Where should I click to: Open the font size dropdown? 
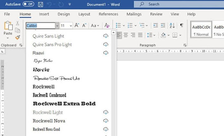click(71, 26)
